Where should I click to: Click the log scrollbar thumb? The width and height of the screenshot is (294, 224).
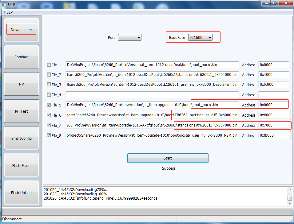(290, 198)
